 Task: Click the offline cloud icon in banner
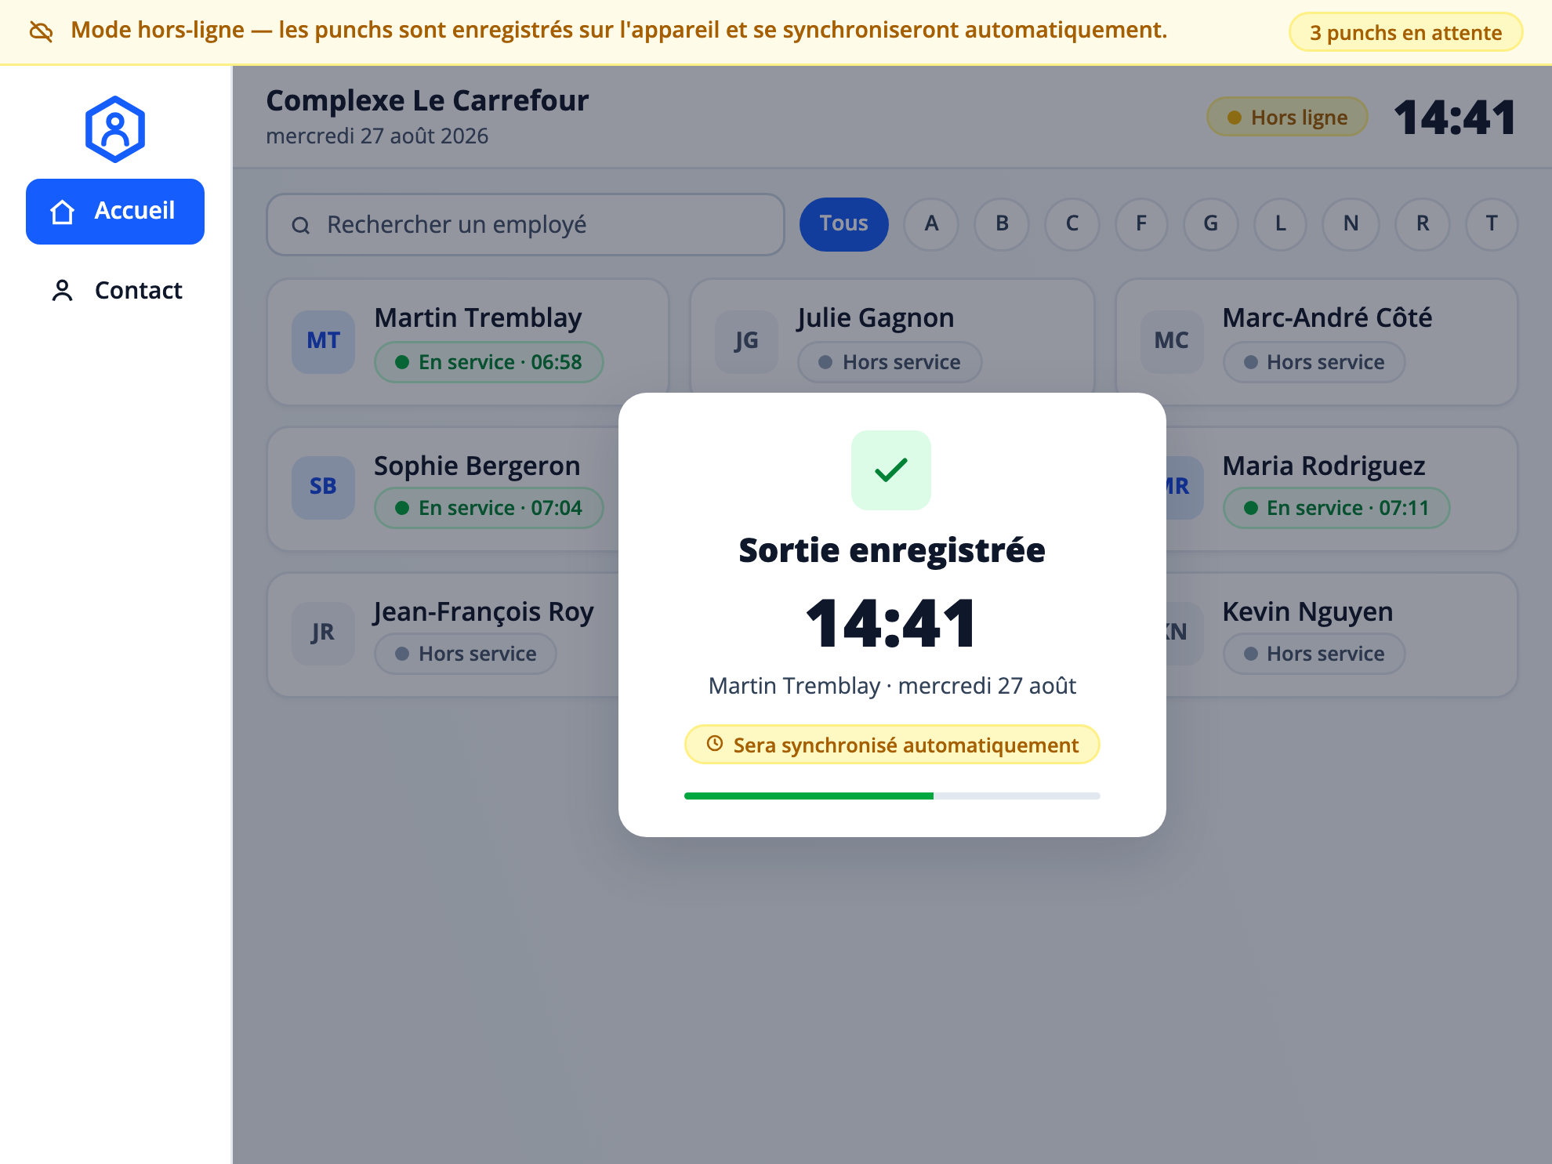pyautogui.click(x=41, y=31)
